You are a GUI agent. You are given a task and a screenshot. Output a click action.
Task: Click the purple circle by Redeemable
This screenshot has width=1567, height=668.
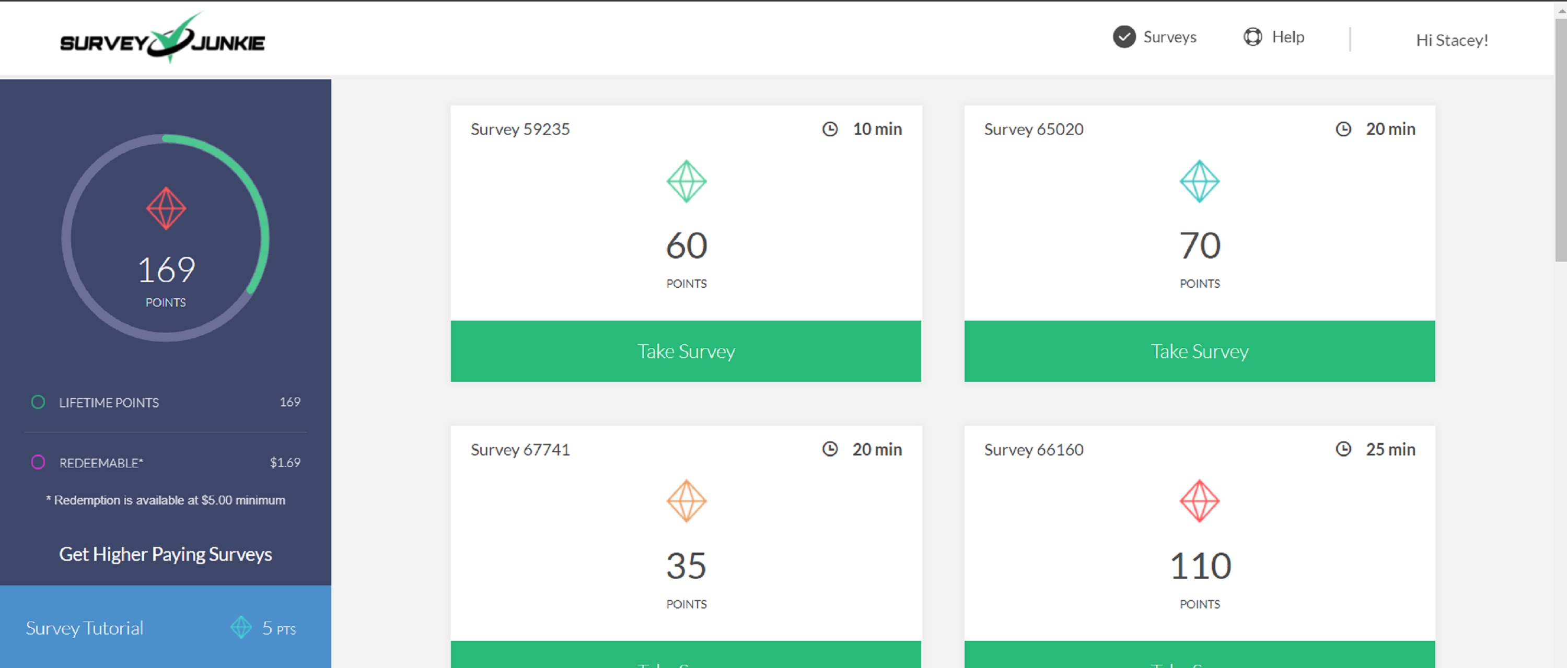pos(38,462)
